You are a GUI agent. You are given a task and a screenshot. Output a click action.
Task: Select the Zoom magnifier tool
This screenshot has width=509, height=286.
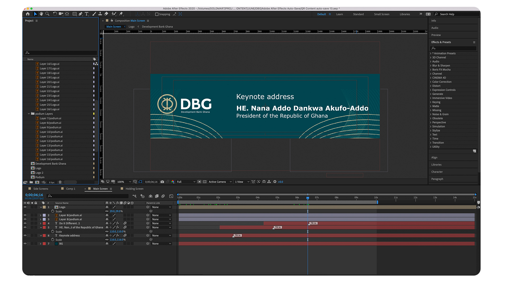coord(47,14)
